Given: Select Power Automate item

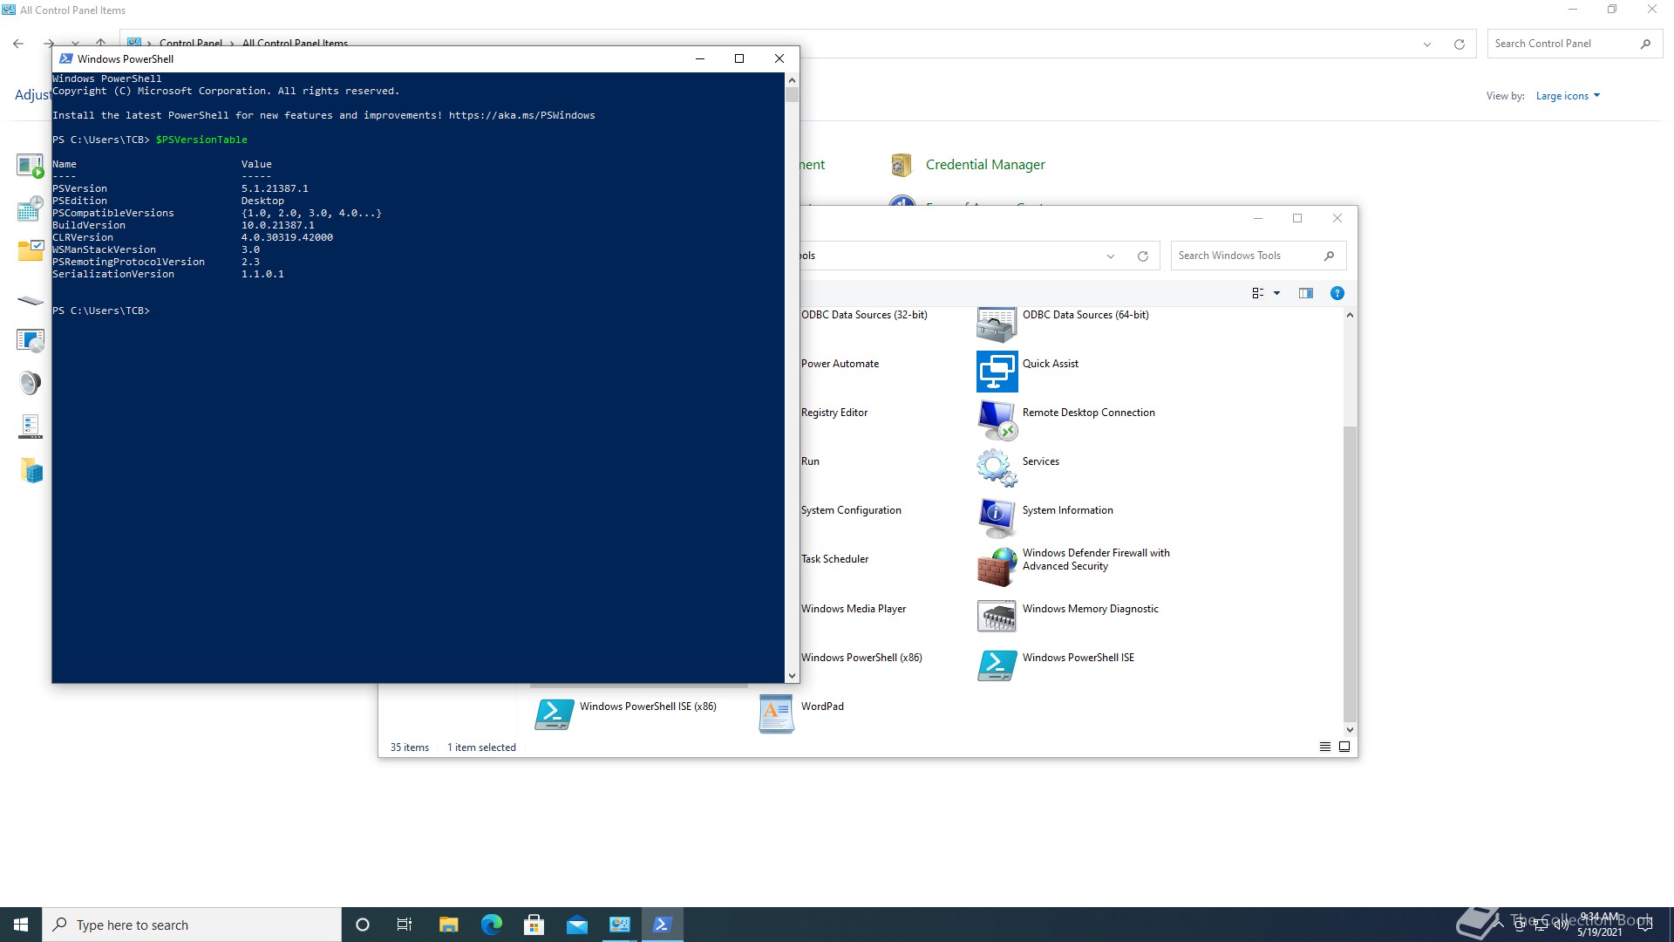Looking at the screenshot, I should coord(840,364).
